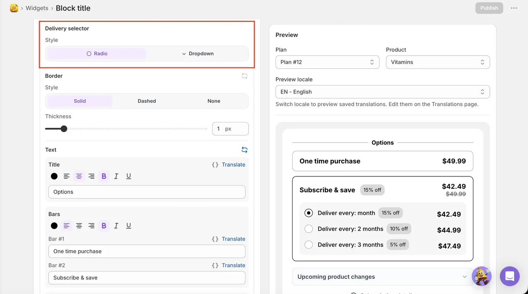This screenshot has height=294, width=528.
Task: Center-align the Title text
Action: 79,176
